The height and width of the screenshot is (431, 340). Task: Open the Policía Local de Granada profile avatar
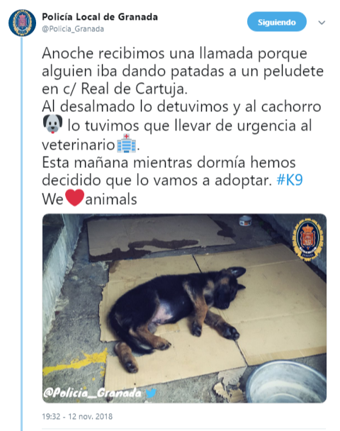[x=22, y=23]
